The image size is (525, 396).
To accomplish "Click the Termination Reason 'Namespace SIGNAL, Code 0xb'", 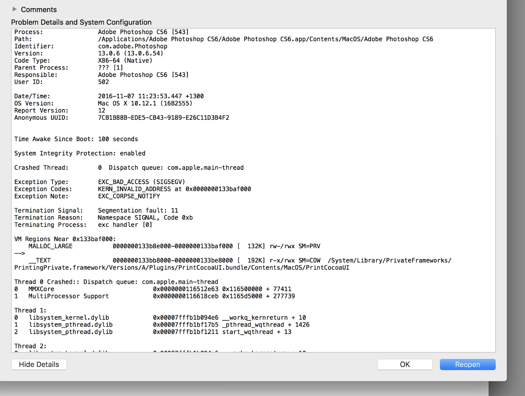I will (145, 218).
